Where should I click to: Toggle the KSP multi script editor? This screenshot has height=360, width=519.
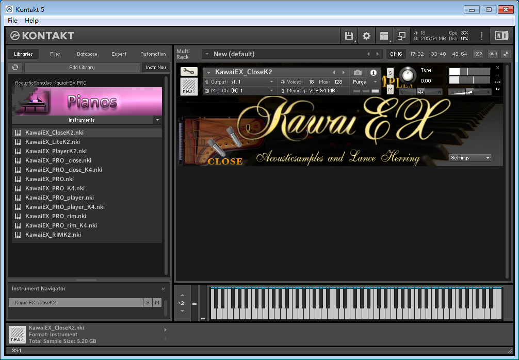pyautogui.click(x=478, y=54)
